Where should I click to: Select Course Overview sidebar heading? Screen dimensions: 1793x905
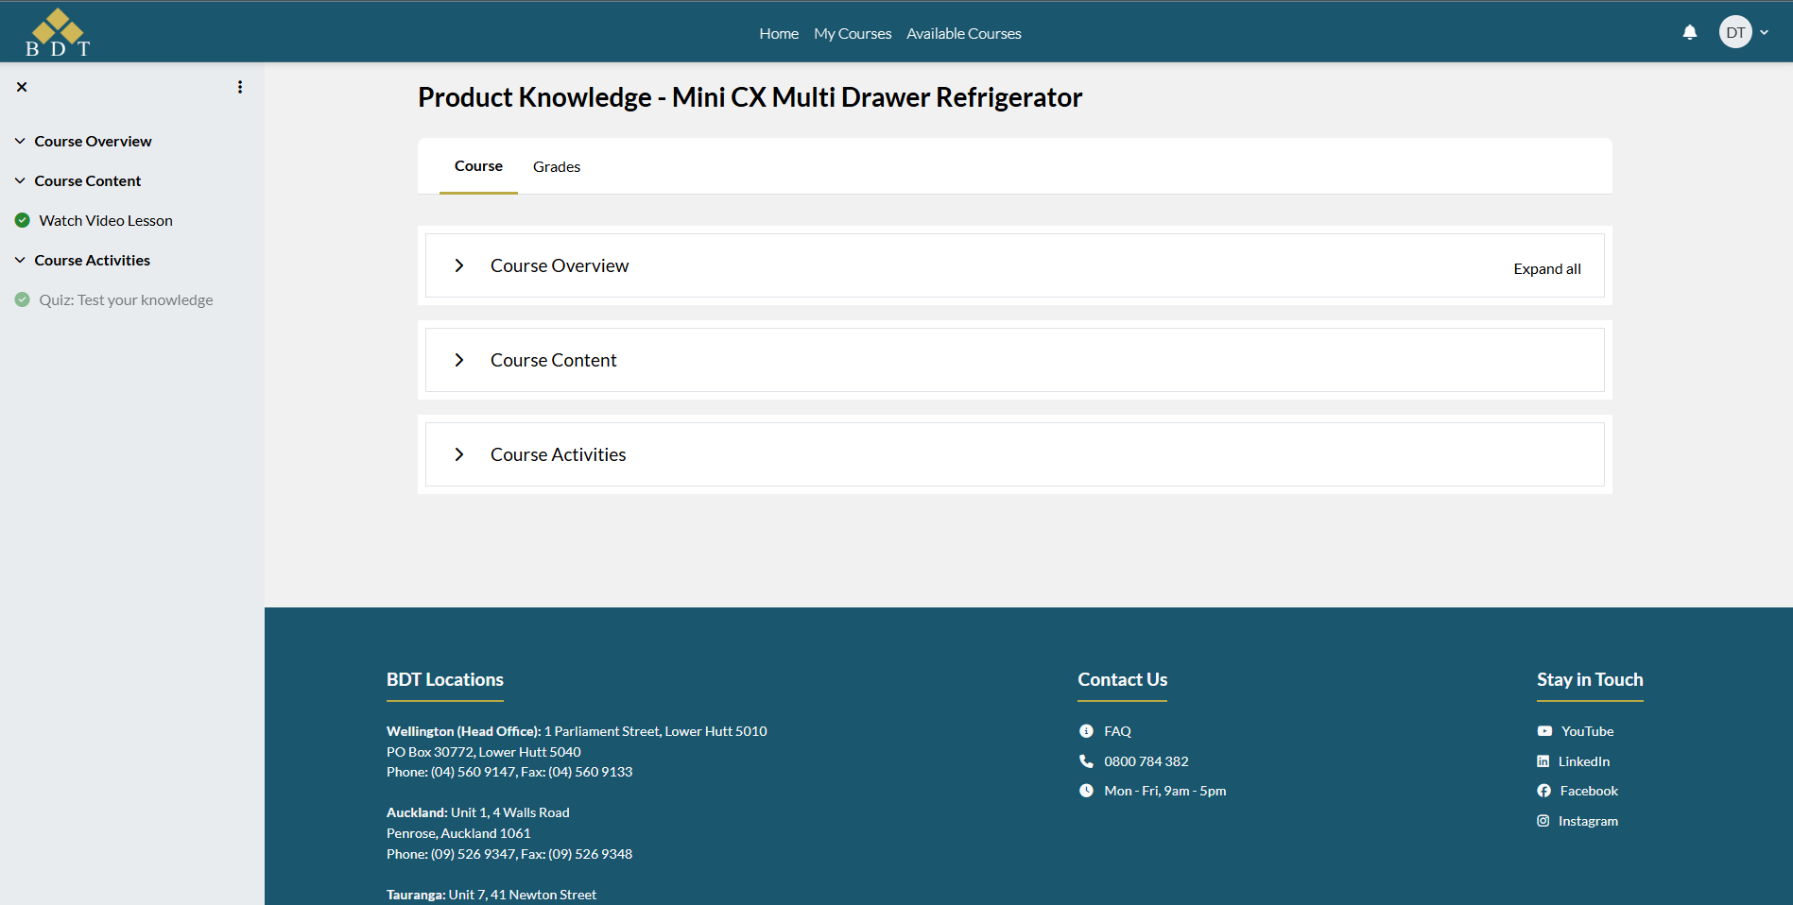pos(93,141)
